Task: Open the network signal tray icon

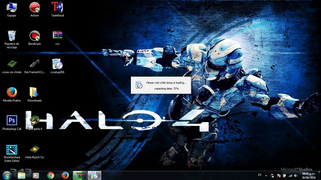Action: (x=290, y=175)
